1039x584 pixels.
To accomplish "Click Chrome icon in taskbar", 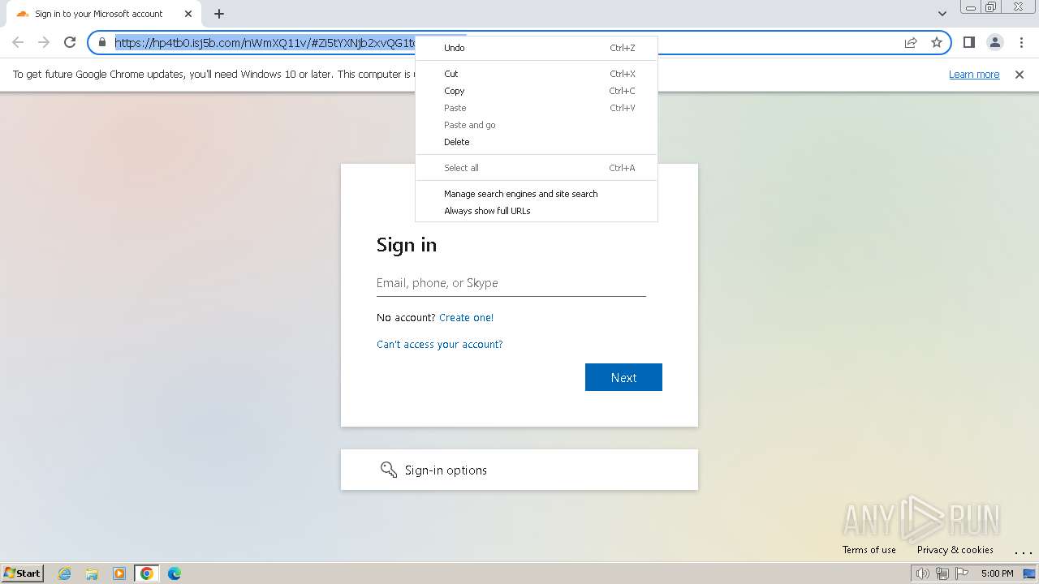I will click(x=147, y=573).
